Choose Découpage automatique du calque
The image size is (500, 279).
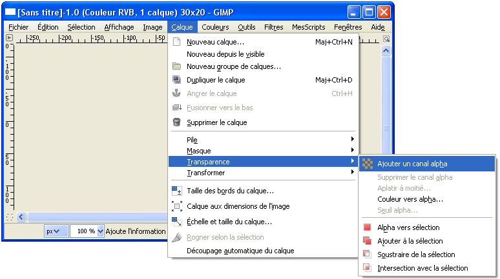point(263,251)
